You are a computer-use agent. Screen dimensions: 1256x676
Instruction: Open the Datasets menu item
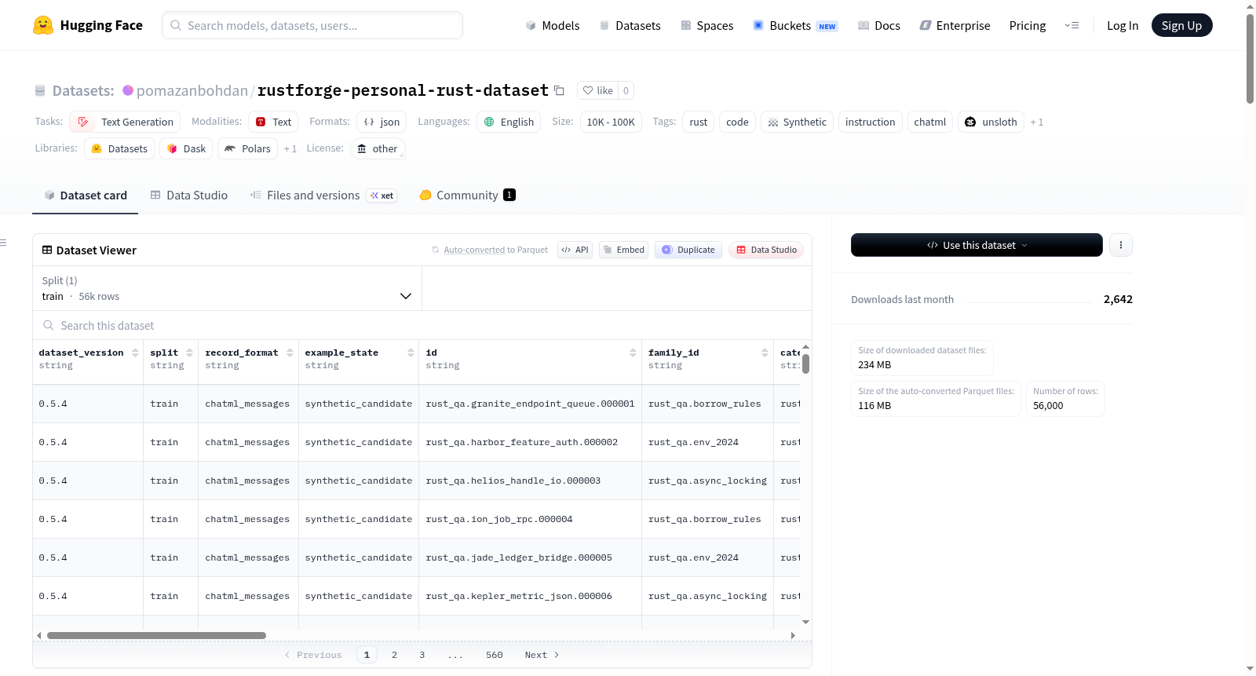630,25
